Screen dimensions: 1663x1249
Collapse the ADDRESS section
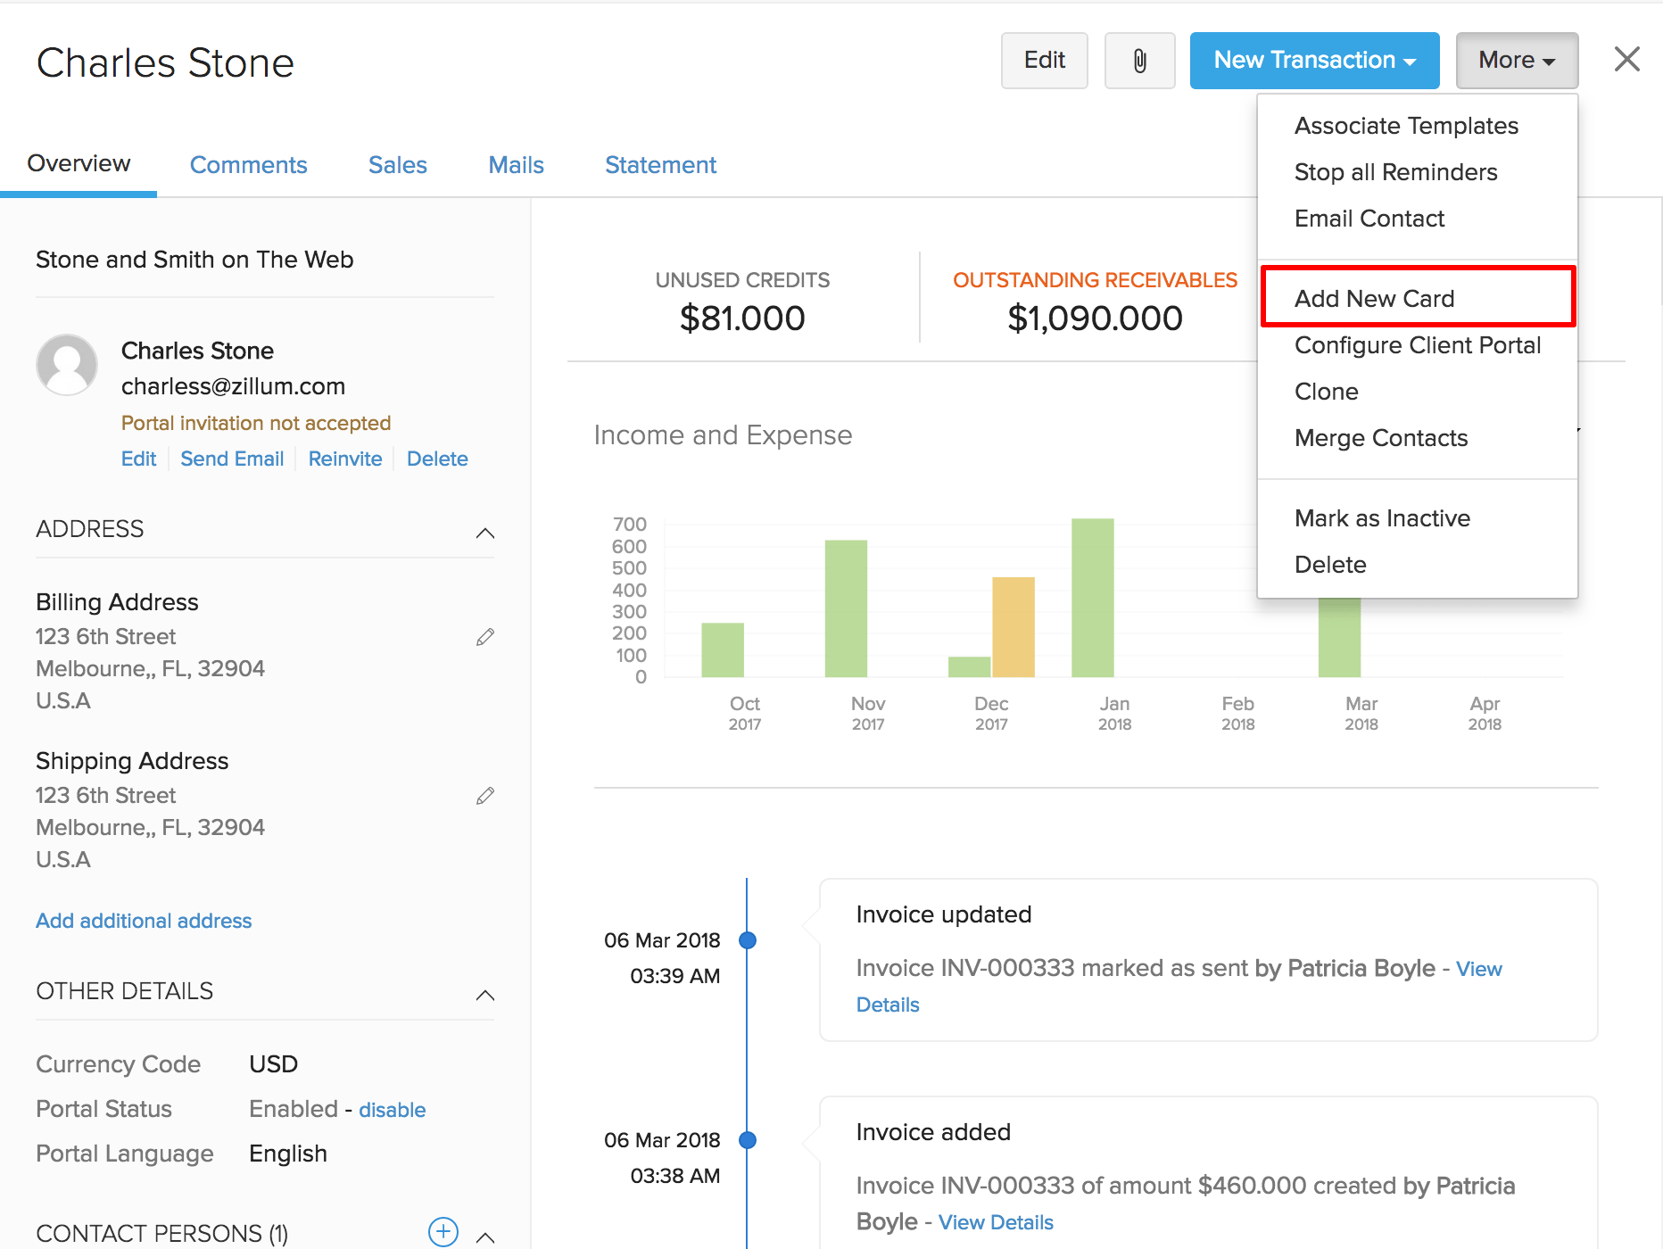[485, 533]
